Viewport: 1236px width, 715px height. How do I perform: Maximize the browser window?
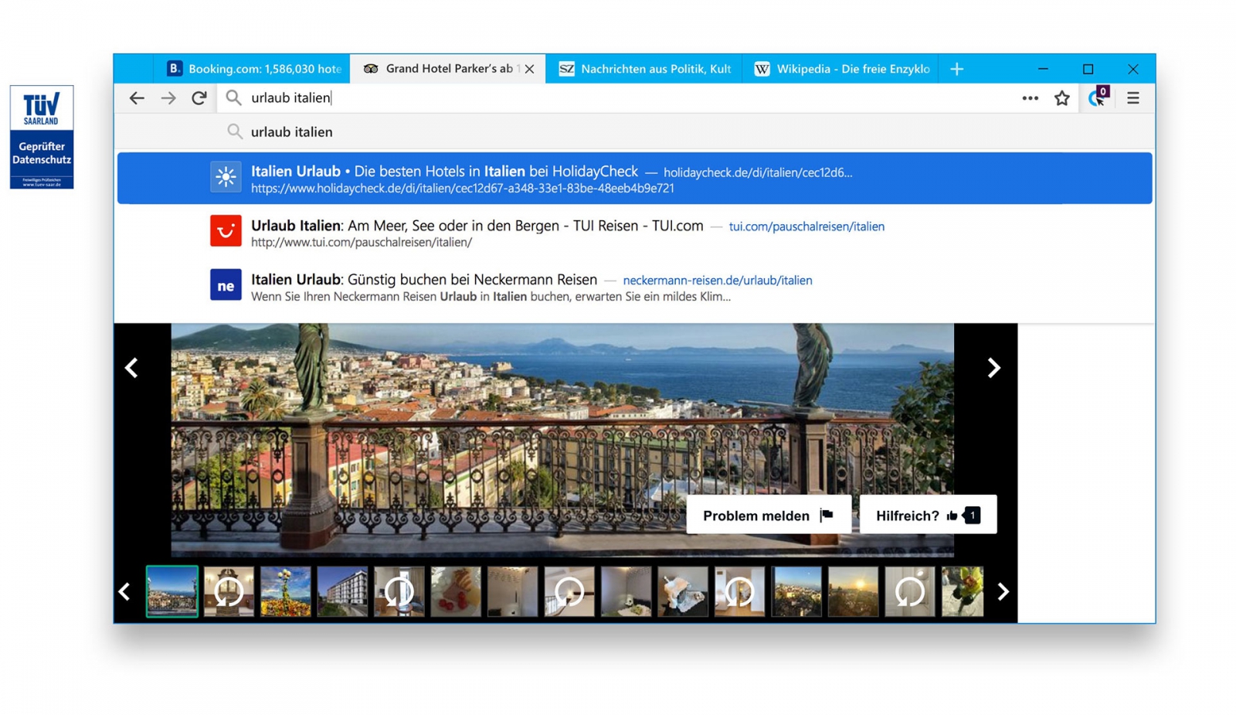pyautogui.click(x=1088, y=69)
